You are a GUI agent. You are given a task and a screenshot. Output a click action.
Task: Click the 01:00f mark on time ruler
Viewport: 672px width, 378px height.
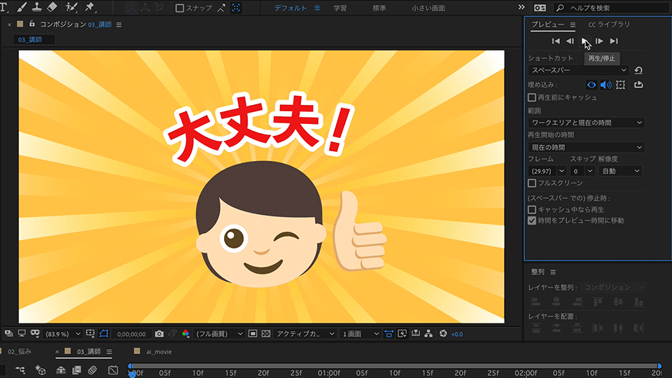pos(329,373)
